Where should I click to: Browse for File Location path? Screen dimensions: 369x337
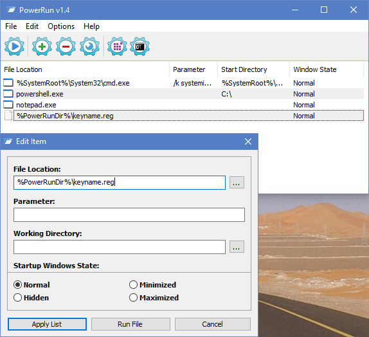(237, 182)
